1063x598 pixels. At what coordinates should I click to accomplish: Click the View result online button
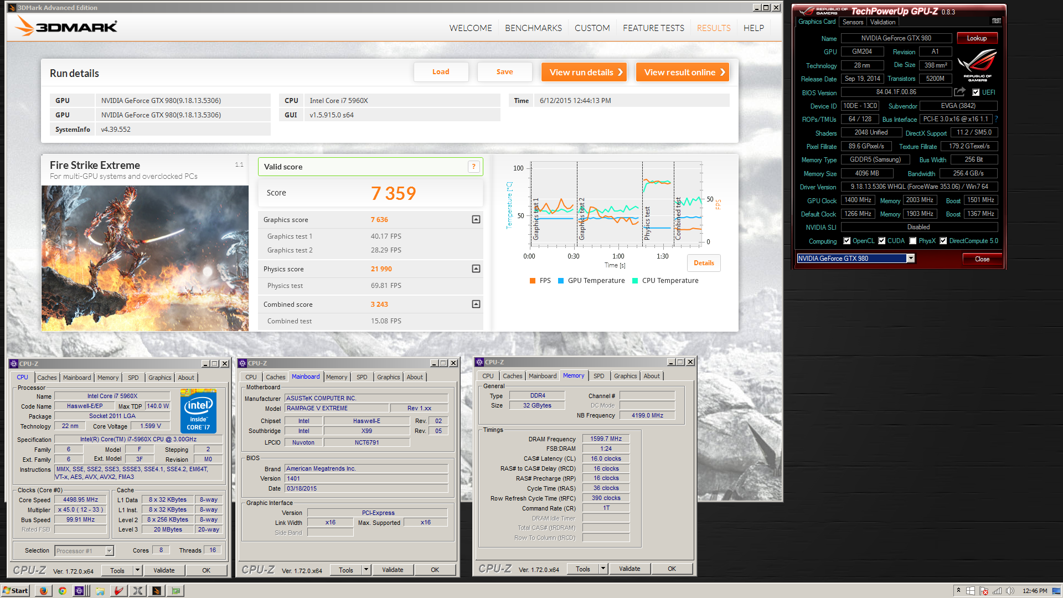point(683,72)
